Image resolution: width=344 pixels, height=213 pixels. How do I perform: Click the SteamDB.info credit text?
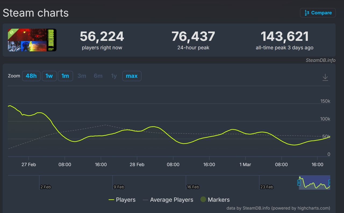[321, 60]
